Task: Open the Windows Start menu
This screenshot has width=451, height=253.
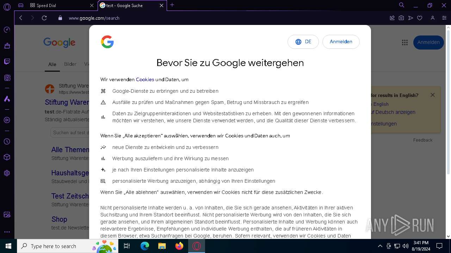Action: click(x=8, y=246)
